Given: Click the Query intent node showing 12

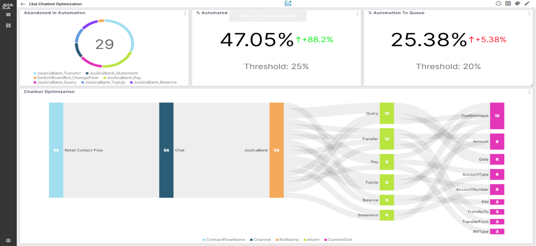Looking at the screenshot, I should 387,113.
